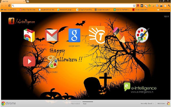
Task: Open the Alltop - Top SEO bookmark
Action: [28, 10]
